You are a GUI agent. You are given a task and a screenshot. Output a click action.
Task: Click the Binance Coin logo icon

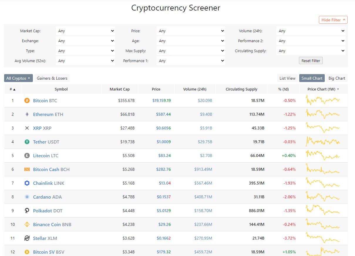point(27,224)
